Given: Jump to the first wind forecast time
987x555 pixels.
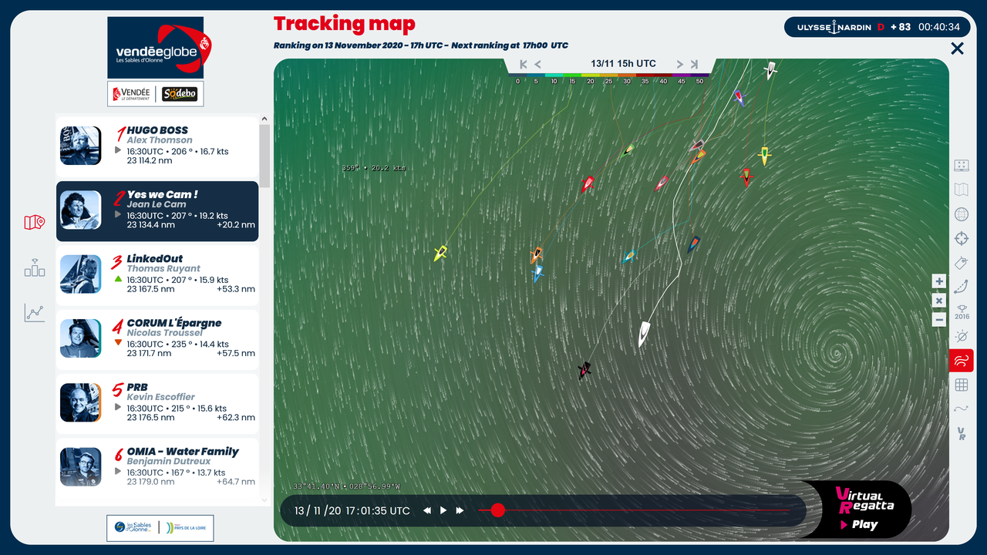Looking at the screenshot, I should click(524, 64).
